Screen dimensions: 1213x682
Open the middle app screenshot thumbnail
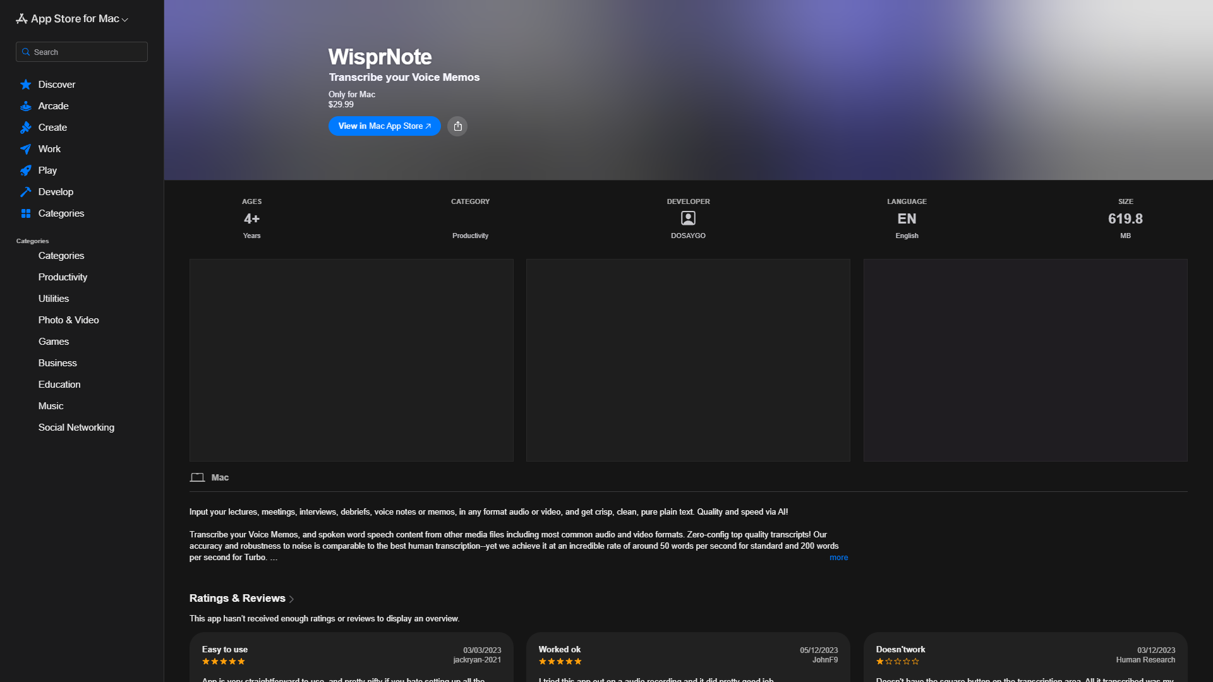point(688,360)
